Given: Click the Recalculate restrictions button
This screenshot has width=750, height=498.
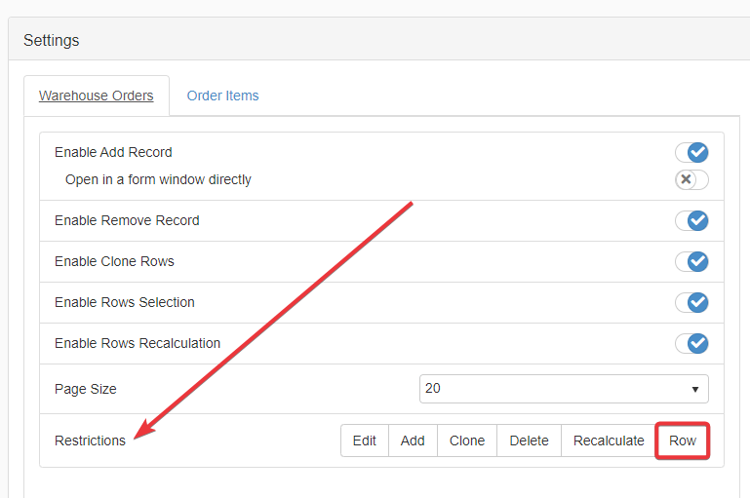Looking at the screenshot, I should (x=609, y=441).
